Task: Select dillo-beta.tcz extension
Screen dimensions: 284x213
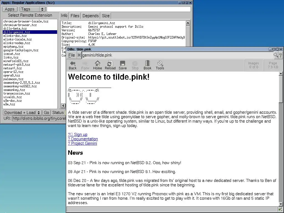Action: coord(30,29)
